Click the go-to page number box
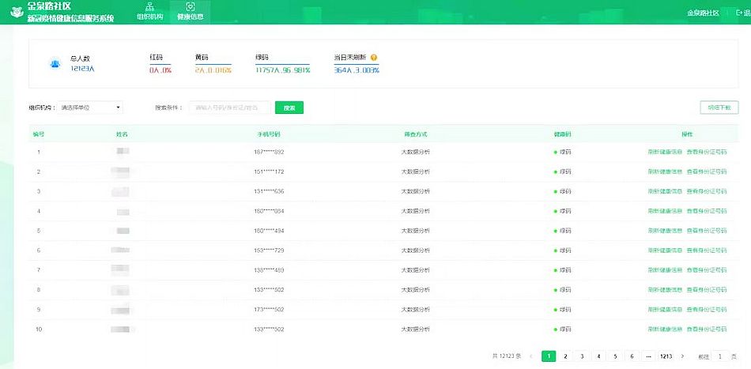The height and width of the screenshot is (369, 751). click(721, 356)
